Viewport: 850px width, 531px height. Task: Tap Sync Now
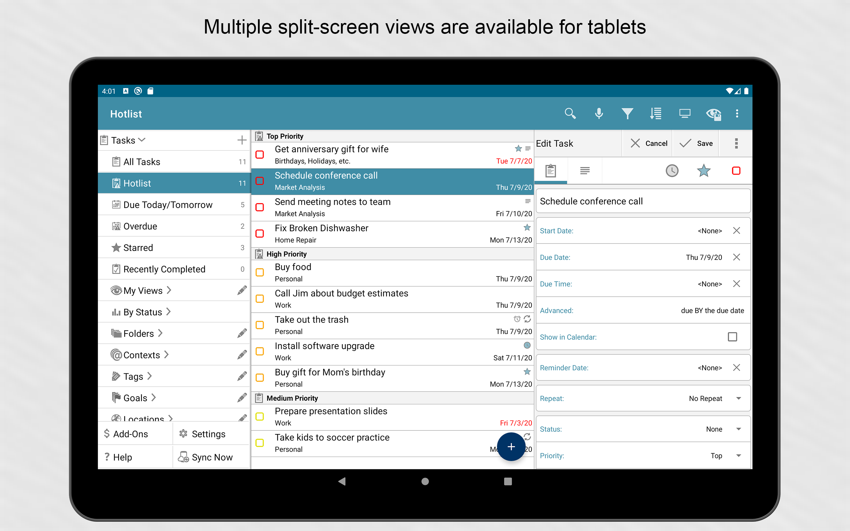pos(211,457)
